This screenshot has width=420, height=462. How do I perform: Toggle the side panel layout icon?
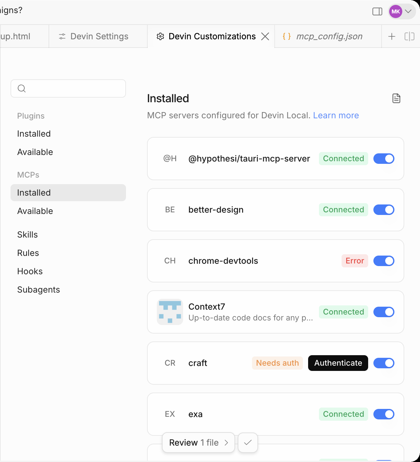377,11
